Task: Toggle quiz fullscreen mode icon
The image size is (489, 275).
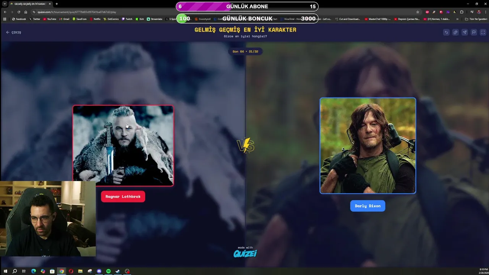Action: tap(483, 32)
